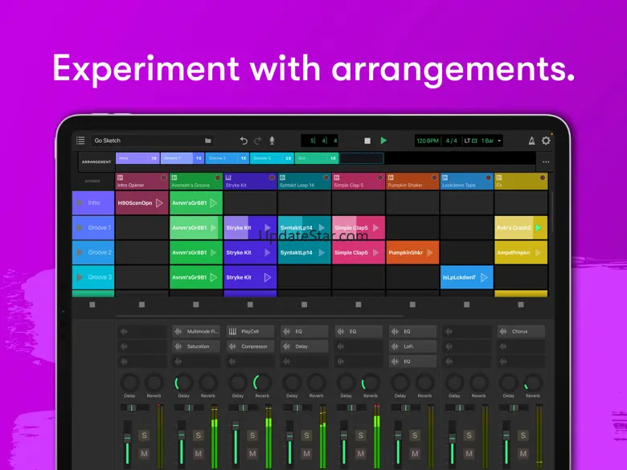Toggle solo on the first mixer channel
Viewport: 627px width, 470px height.
tap(144, 435)
